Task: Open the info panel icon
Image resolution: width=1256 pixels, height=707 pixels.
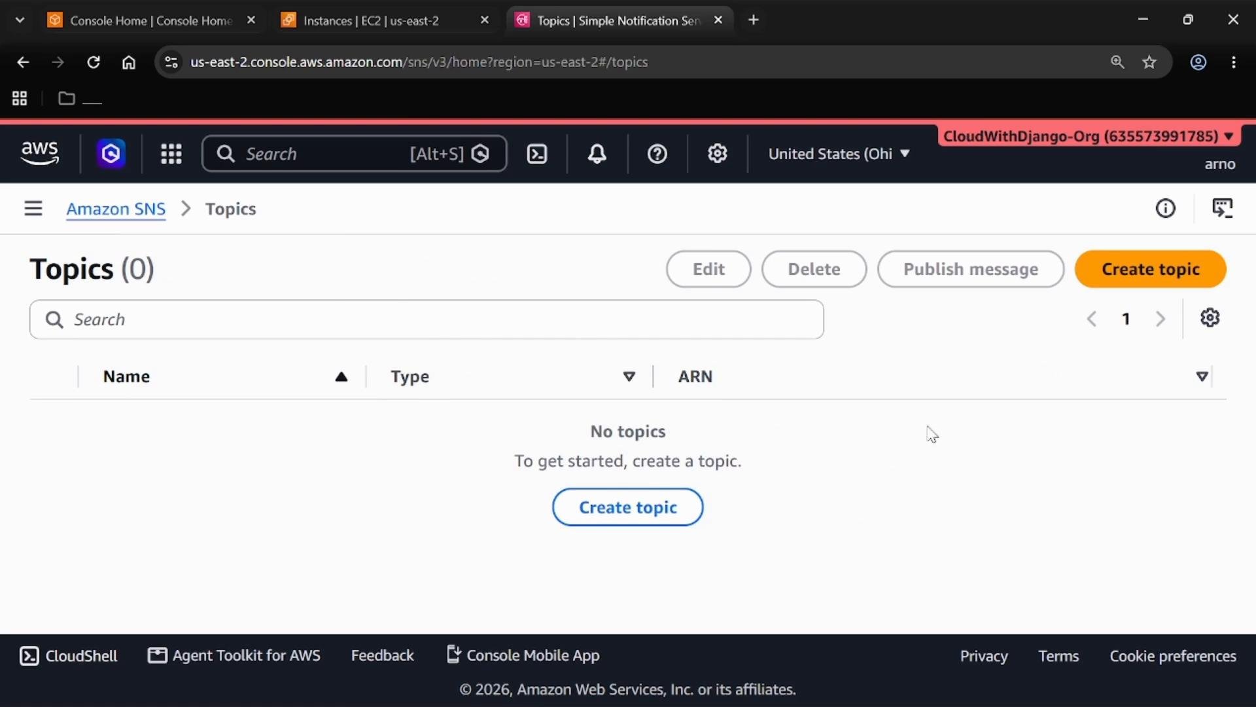Action: (1165, 209)
